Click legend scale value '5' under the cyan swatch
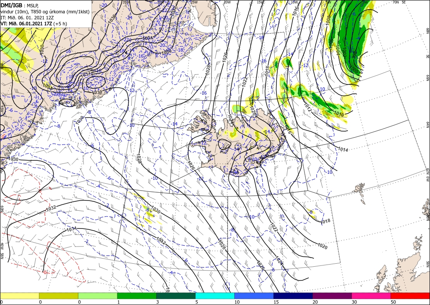430x305 pixels. pyautogui.click(x=197, y=302)
